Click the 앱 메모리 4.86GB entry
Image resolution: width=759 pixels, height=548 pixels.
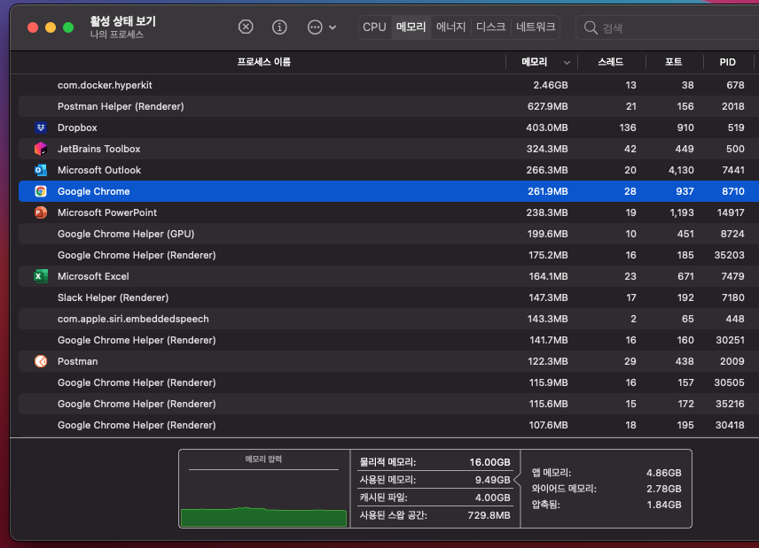(x=606, y=473)
